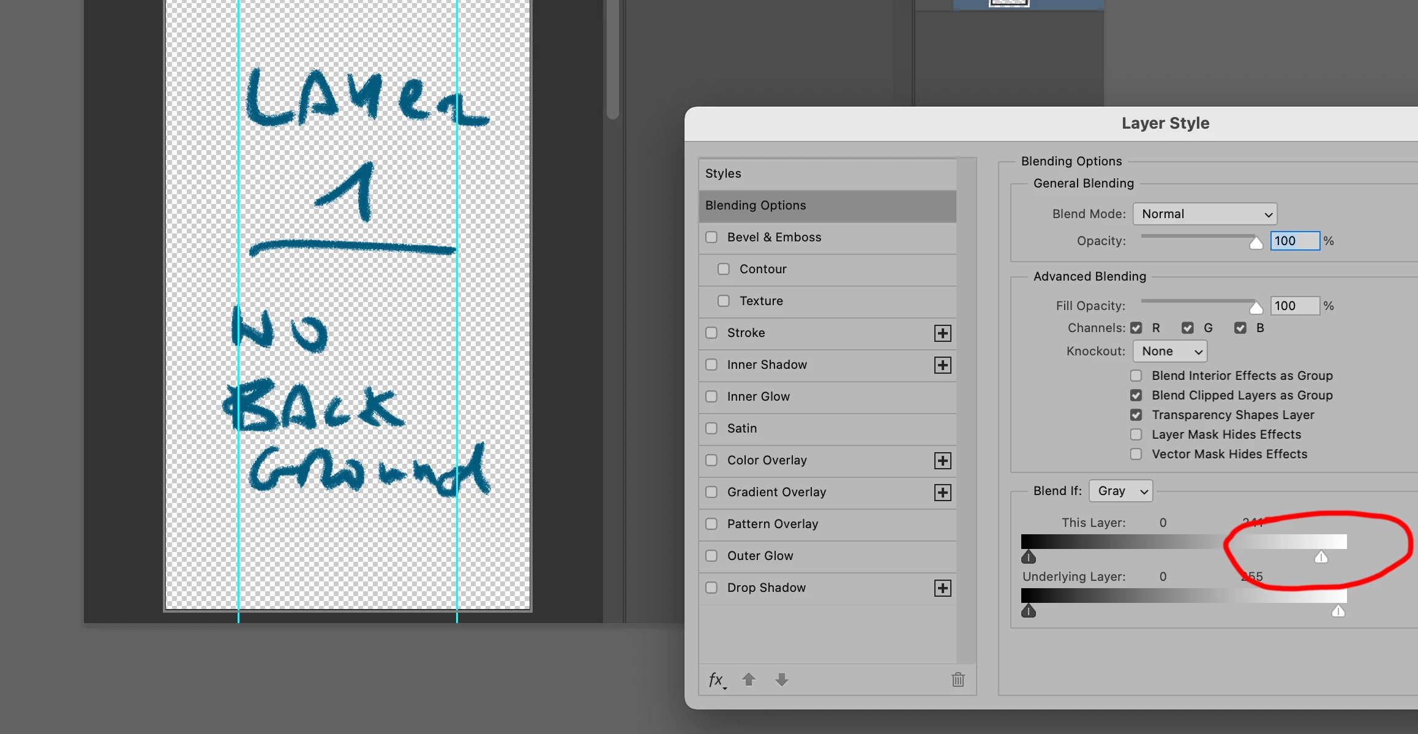Add another Gradient Overlay with plus icon
Viewport: 1418px width, 734px height.
coord(942,492)
